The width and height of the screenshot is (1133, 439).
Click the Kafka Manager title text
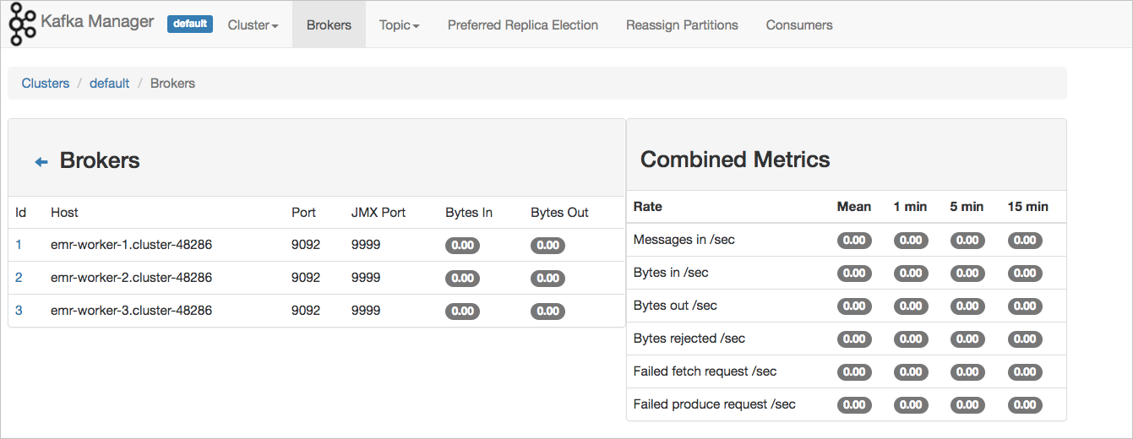click(97, 22)
